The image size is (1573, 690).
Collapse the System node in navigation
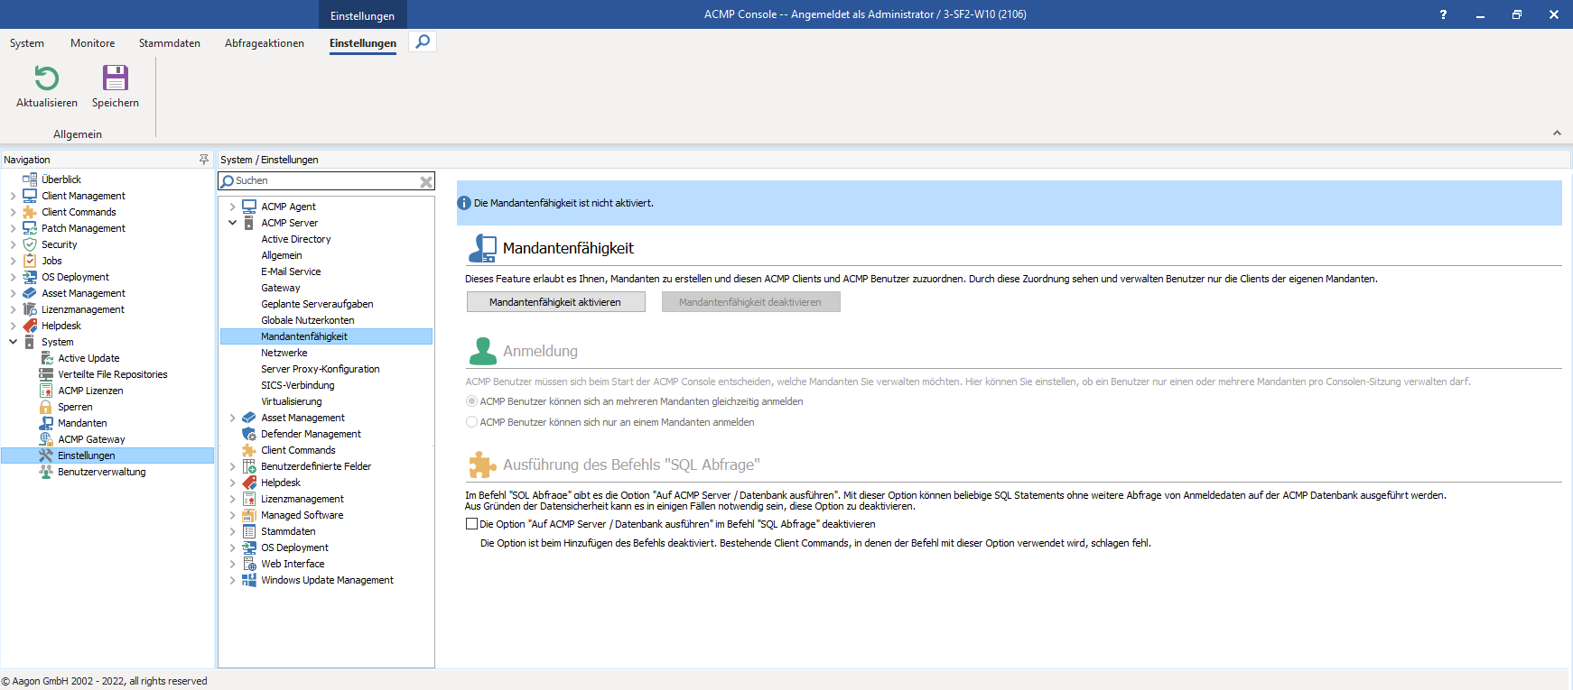[x=13, y=342]
